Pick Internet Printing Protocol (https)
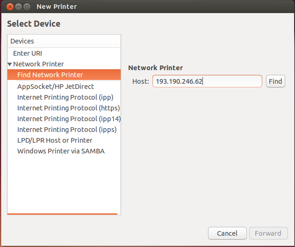The width and height of the screenshot is (295, 247). pyautogui.click(x=68, y=108)
